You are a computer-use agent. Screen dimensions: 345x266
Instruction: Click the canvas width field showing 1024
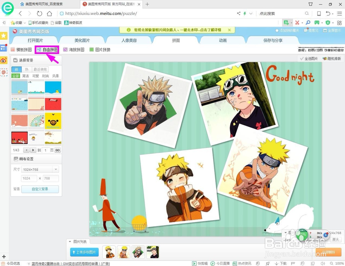[29, 178]
